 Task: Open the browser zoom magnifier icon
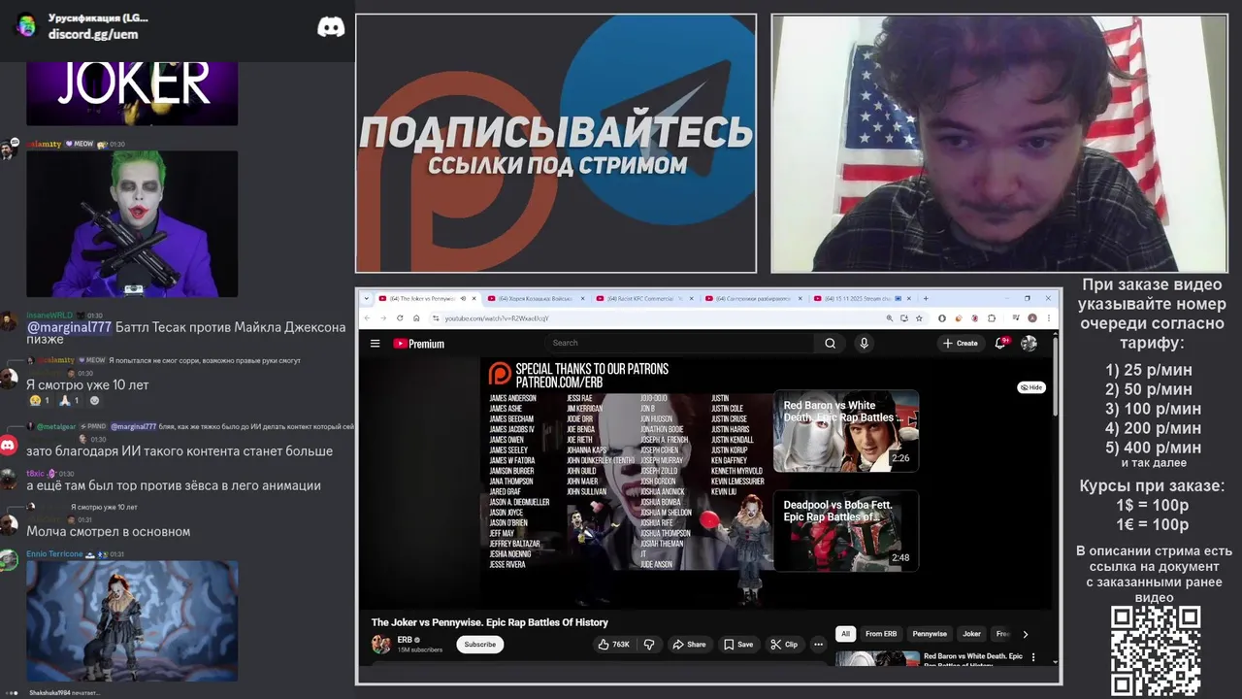tap(890, 317)
